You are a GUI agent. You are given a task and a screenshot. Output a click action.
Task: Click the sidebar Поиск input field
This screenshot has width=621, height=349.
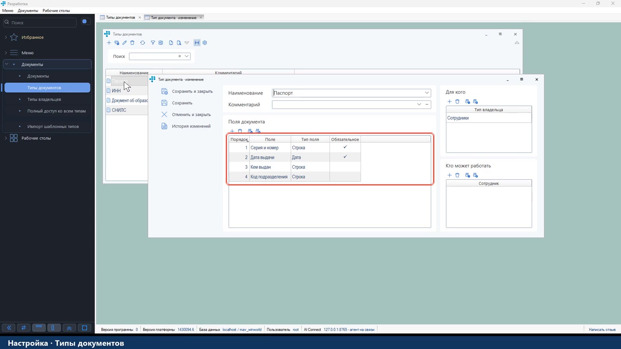tap(40, 22)
